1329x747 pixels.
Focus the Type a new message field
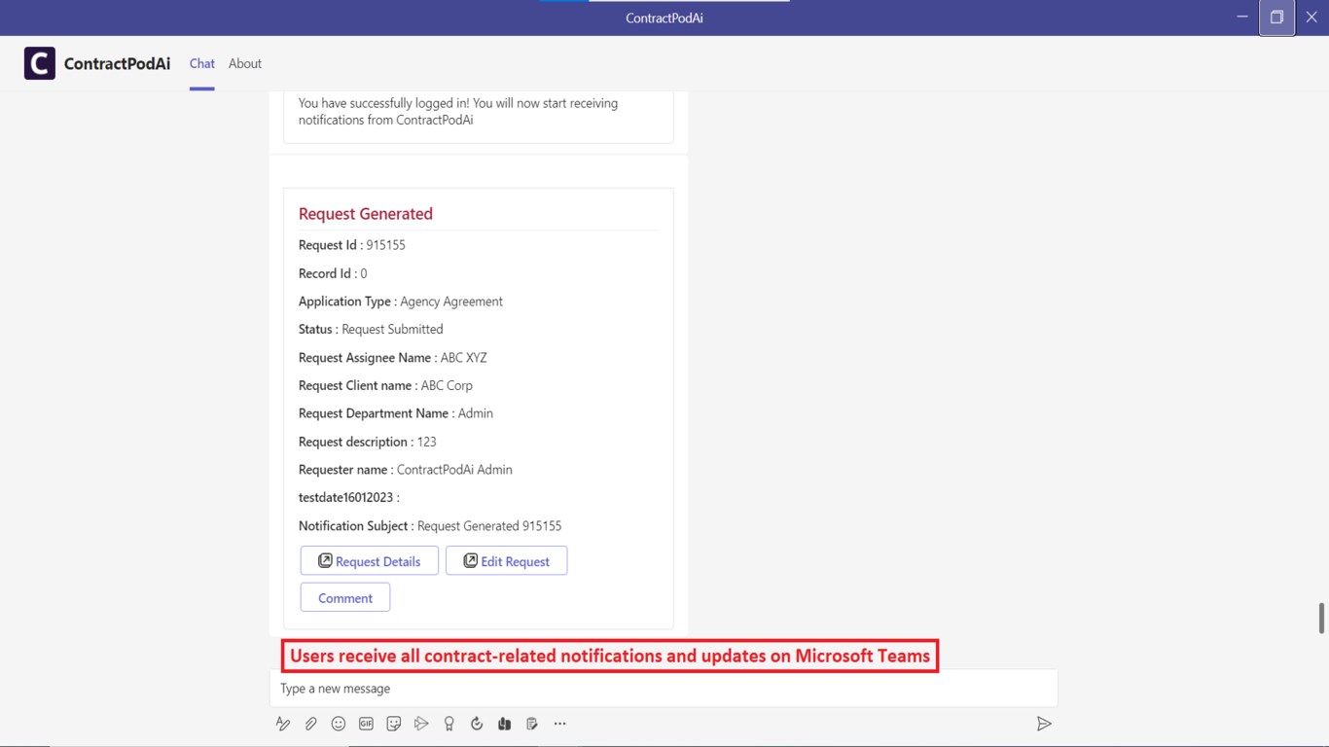(x=664, y=689)
